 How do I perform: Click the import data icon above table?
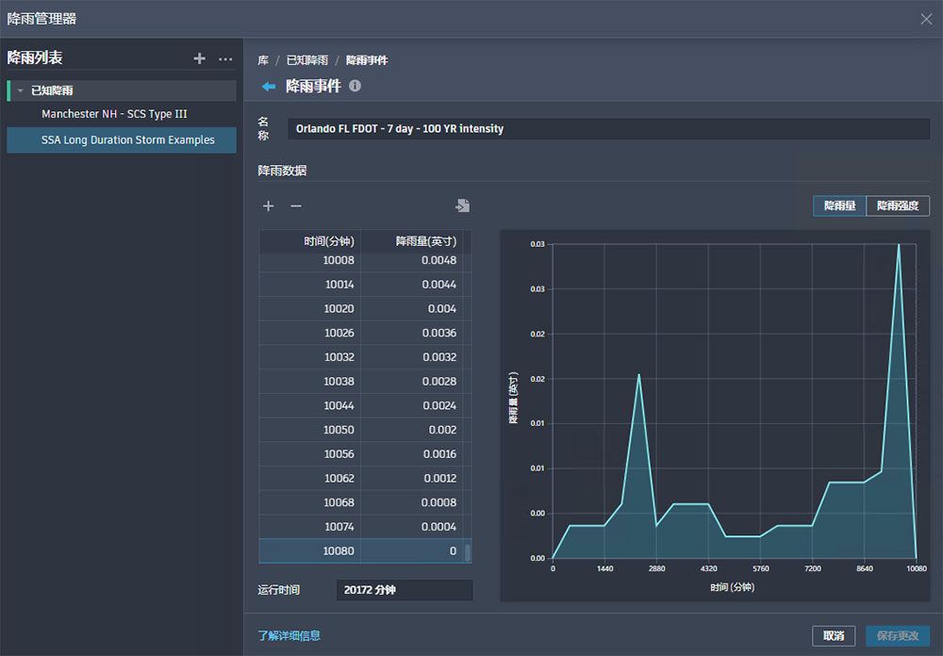(x=462, y=205)
